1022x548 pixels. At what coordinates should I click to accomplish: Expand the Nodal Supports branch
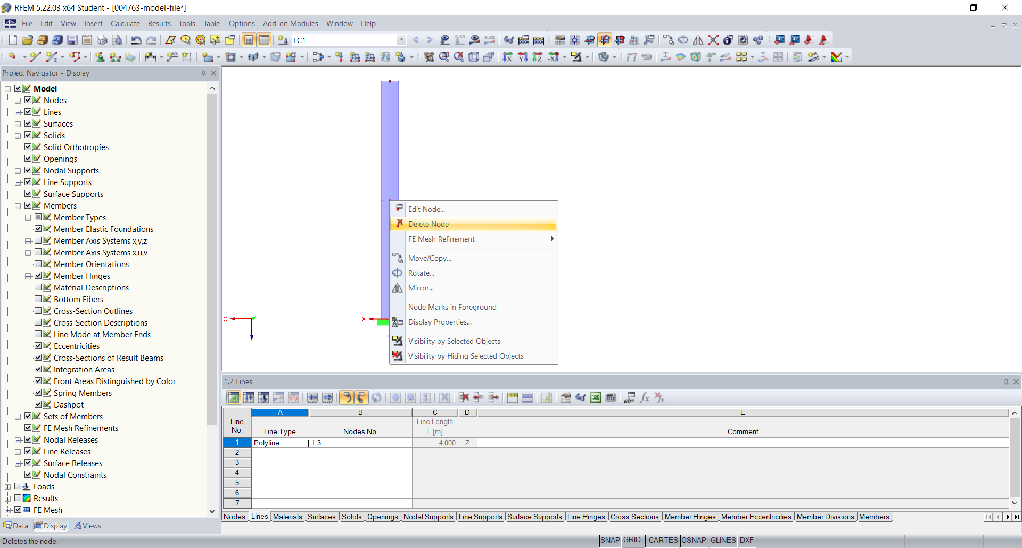pos(18,171)
